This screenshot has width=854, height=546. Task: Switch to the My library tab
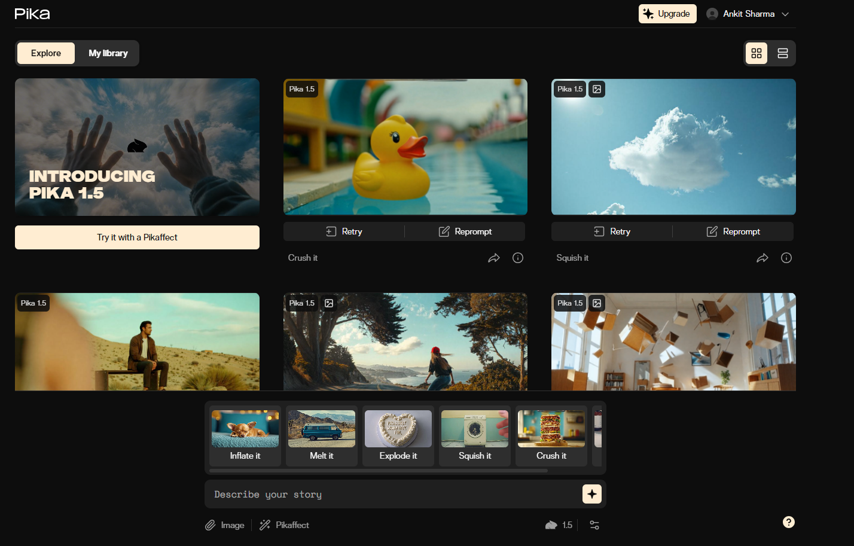click(108, 53)
